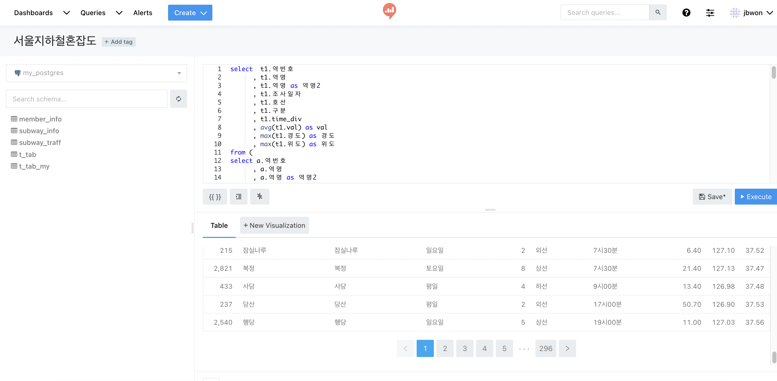Click the format query indent icon

coord(239,197)
